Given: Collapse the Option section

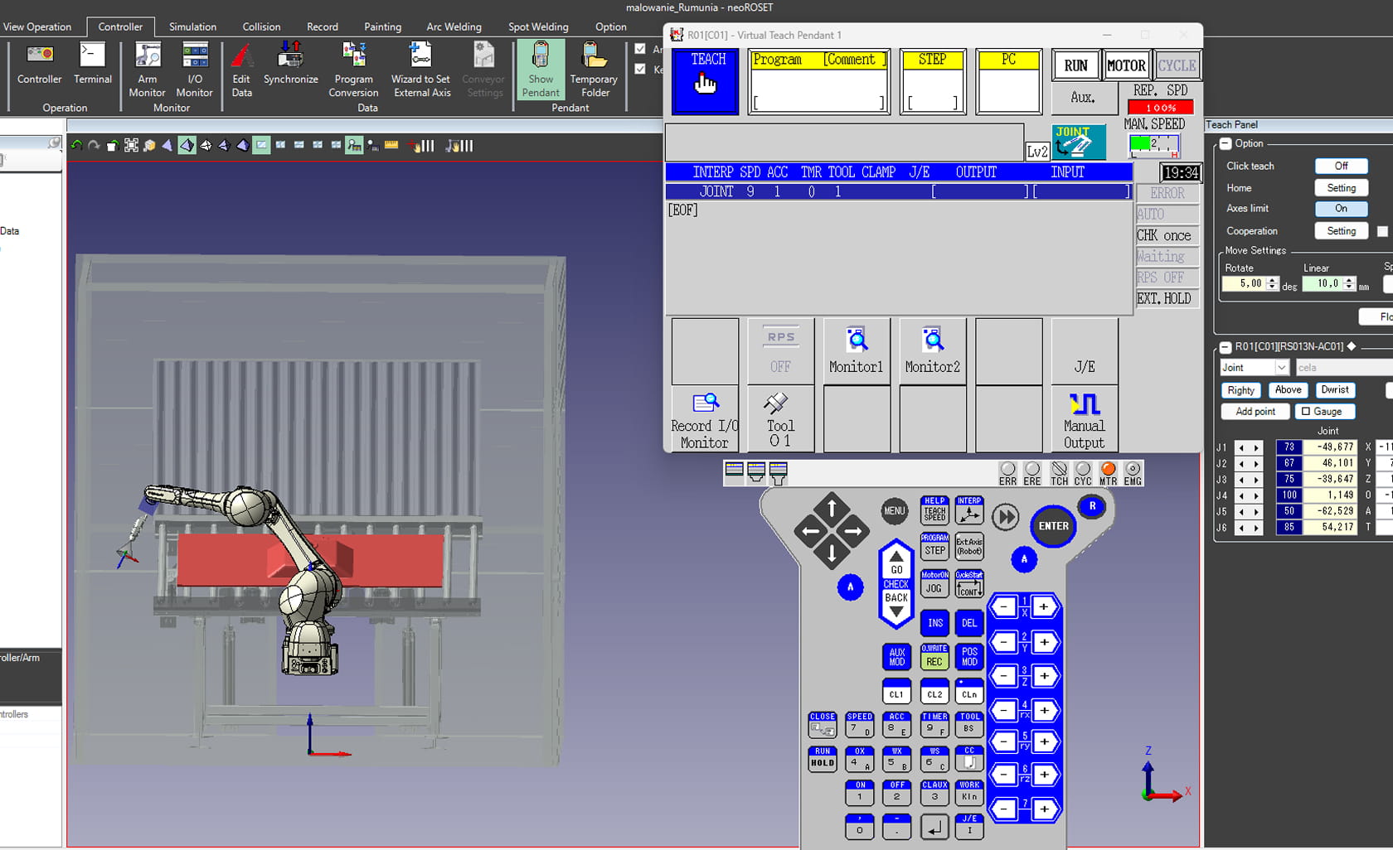Looking at the screenshot, I should pyautogui.click(x=1226, y=144).
